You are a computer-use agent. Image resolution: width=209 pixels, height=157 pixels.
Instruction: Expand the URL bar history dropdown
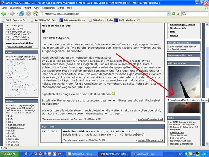point(169,14)
